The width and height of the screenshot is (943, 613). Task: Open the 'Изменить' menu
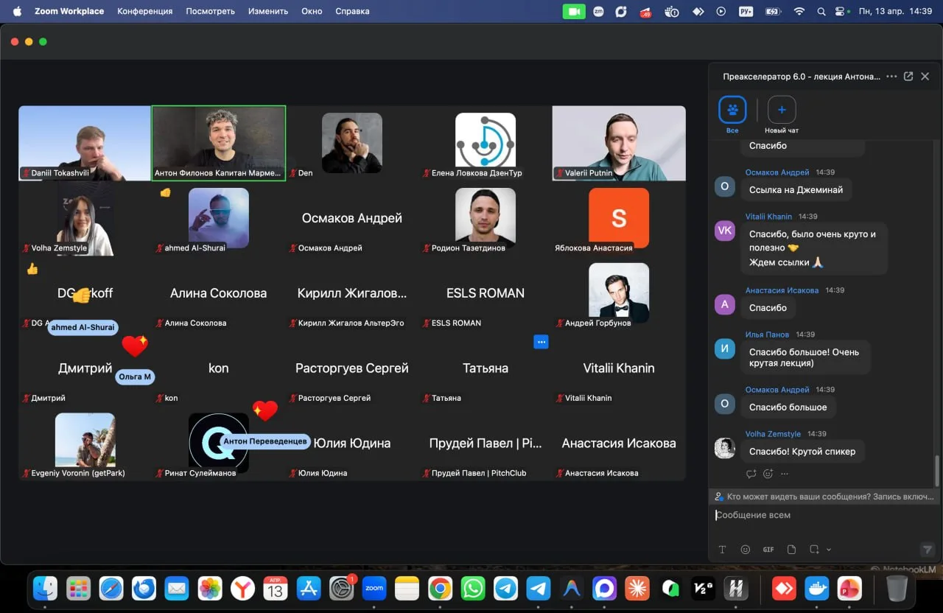point(268,11)
